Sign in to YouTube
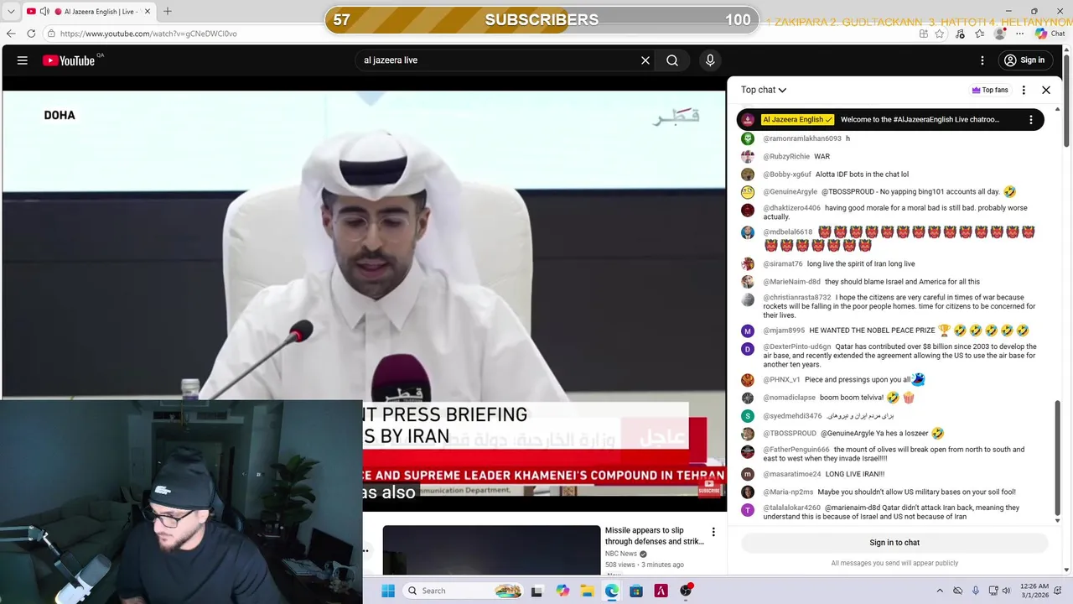 click(x=1024, y=60)
